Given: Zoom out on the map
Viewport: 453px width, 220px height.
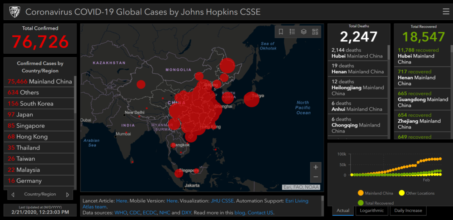Looking at the screenshot, I should tap(316, 177).
